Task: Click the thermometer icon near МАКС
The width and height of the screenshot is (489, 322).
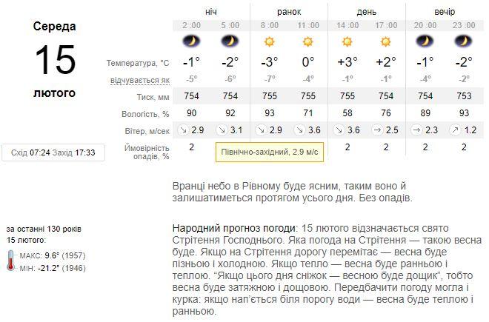Action: [11, 261]
